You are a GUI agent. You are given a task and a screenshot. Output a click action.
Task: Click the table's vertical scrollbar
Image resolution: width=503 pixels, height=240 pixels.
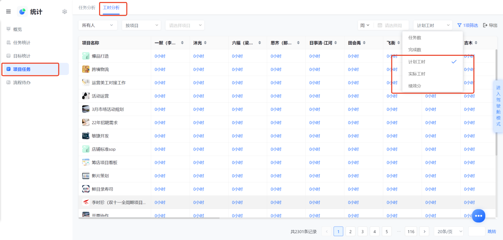click(x=497, y=103)
